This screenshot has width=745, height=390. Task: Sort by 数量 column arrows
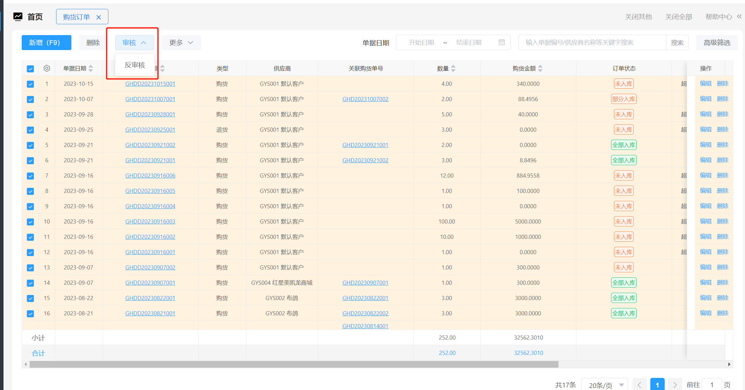453,68
